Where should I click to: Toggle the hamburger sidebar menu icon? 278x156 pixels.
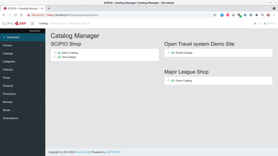pos(33,23)
